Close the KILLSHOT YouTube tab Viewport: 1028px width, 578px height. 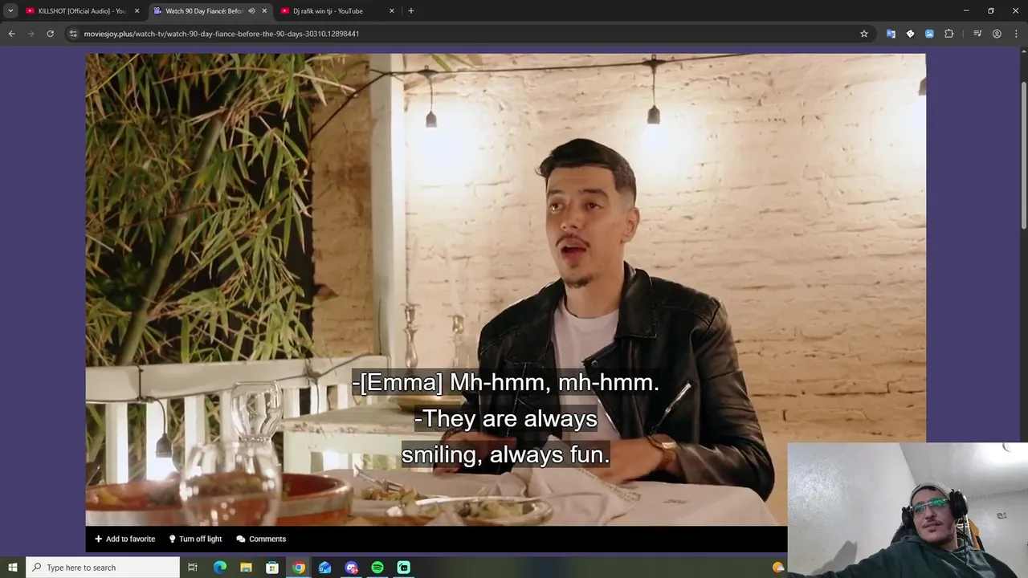[137, 10]
